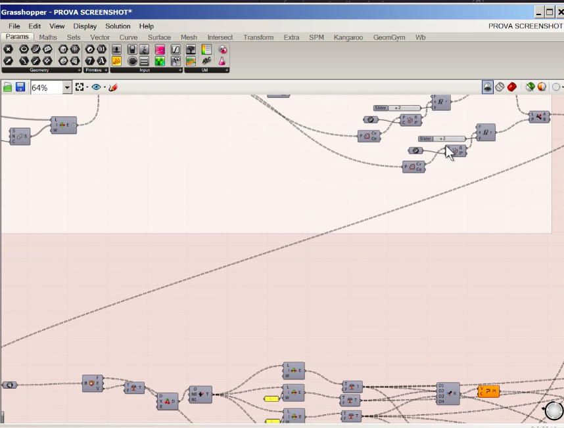Toggle the red preview mesh button
Image resolution: width=564 pixels, height=428 pixels.
(512, 87)
